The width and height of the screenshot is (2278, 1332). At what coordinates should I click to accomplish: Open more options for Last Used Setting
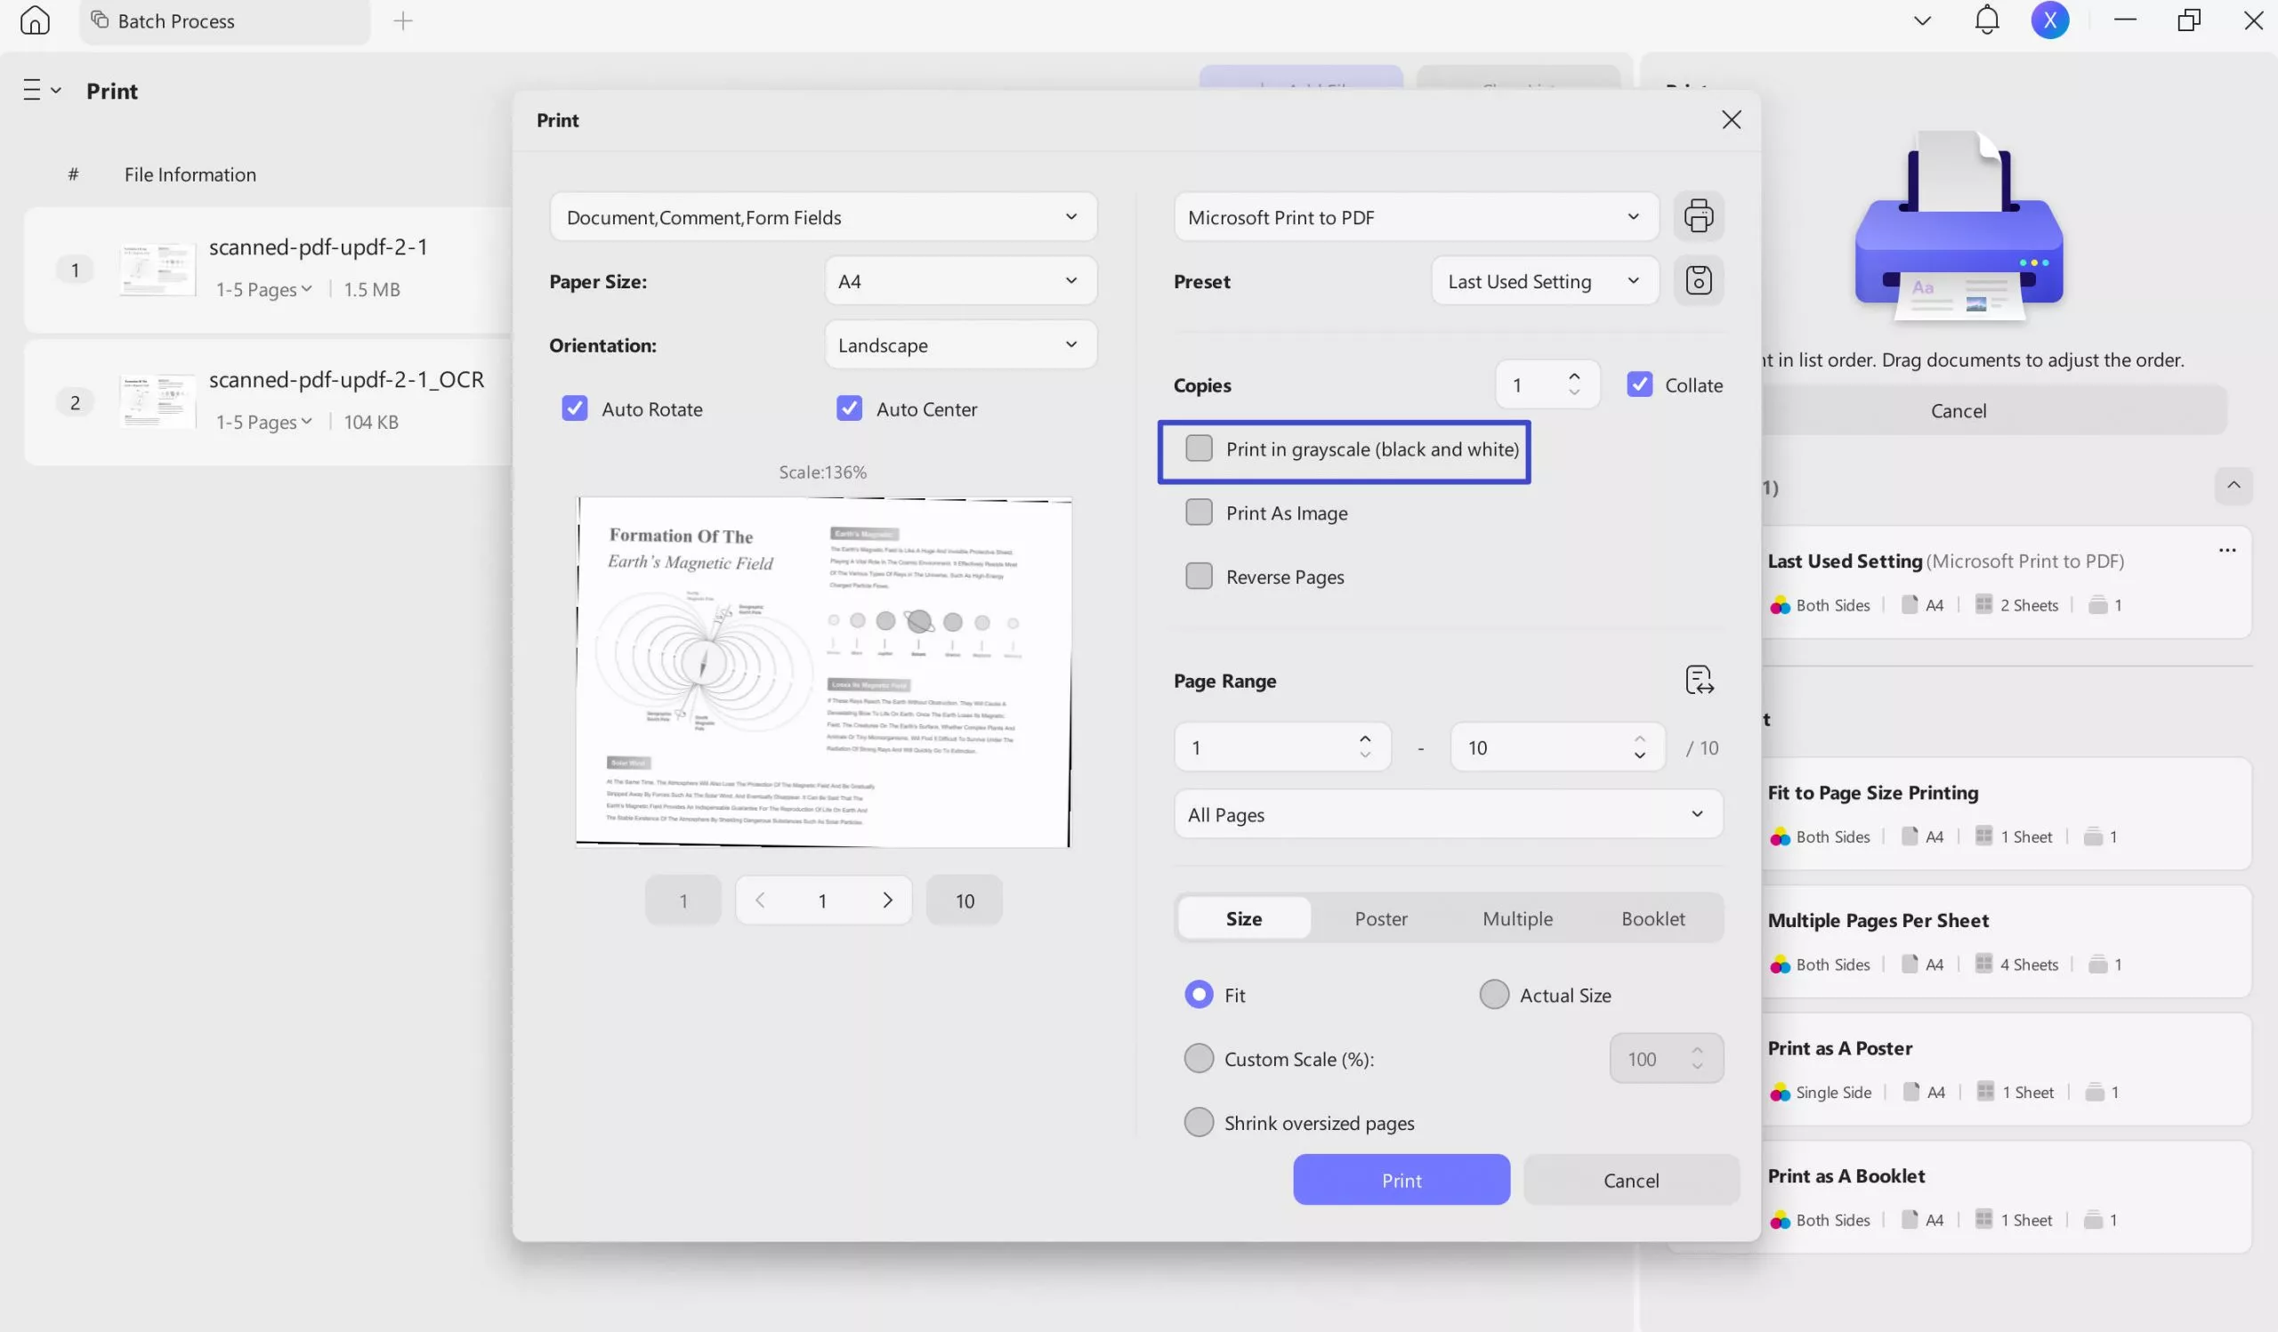(x=2226, y=551)
